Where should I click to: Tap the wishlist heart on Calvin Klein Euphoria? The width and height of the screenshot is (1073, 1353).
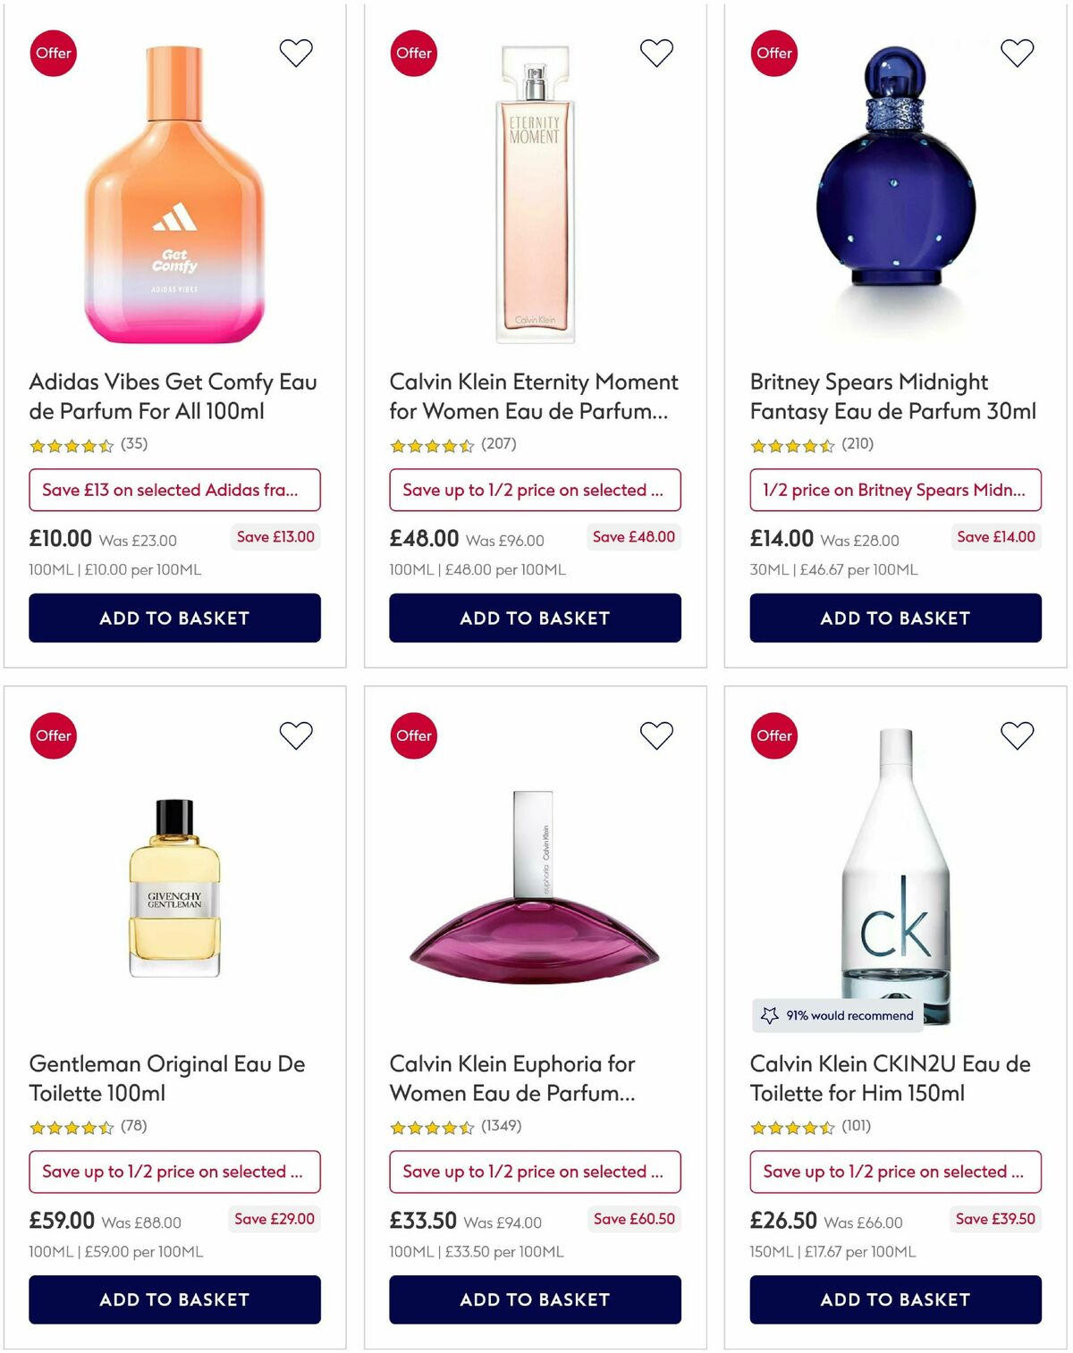(656, 735)
